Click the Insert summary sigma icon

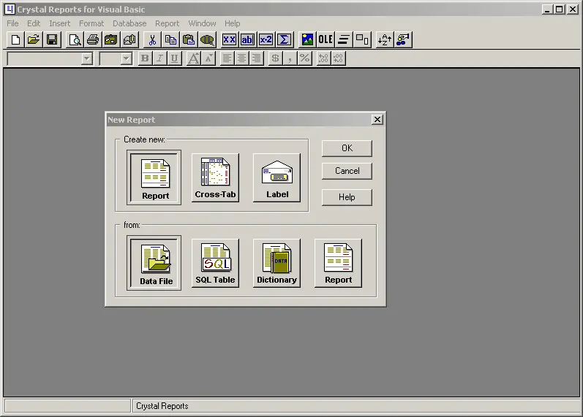(284, 39)
